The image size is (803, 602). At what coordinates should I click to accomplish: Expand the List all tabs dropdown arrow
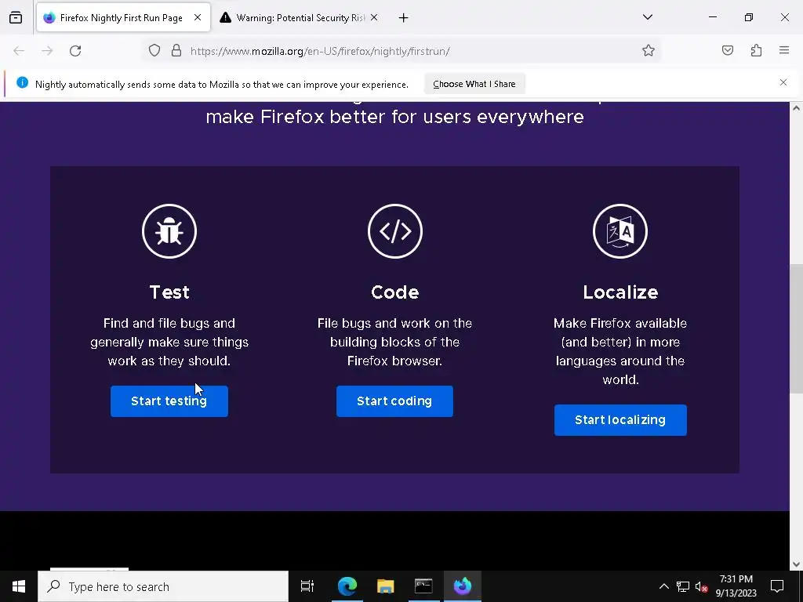[x=647, y=17]
